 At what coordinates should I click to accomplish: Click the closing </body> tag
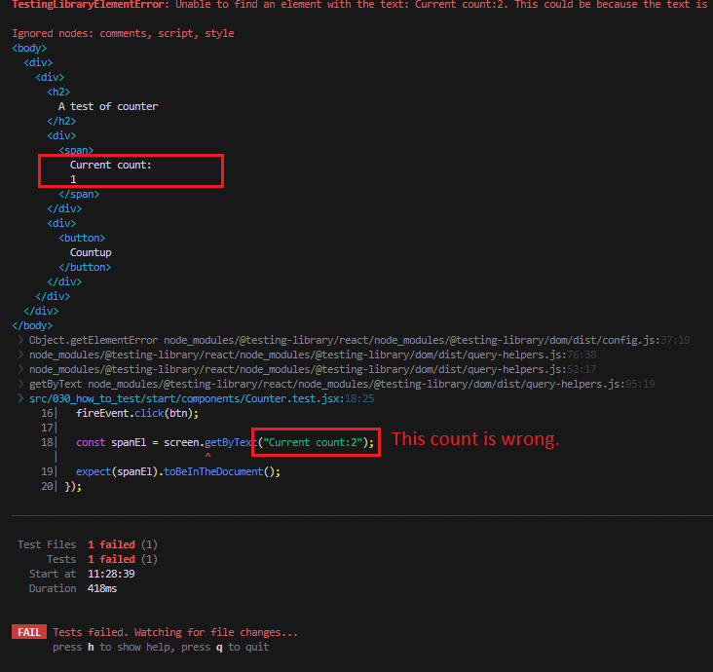pos(32,325)
